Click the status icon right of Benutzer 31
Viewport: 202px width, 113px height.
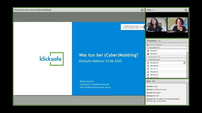[x=184, y=63]
